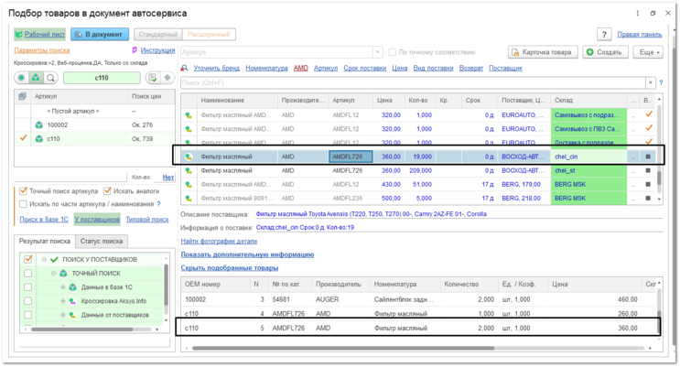Clear the Поиск (Ctrl+F) field with x icon
680x367 pixels.
pyautogui.click(x=650, y=82)
